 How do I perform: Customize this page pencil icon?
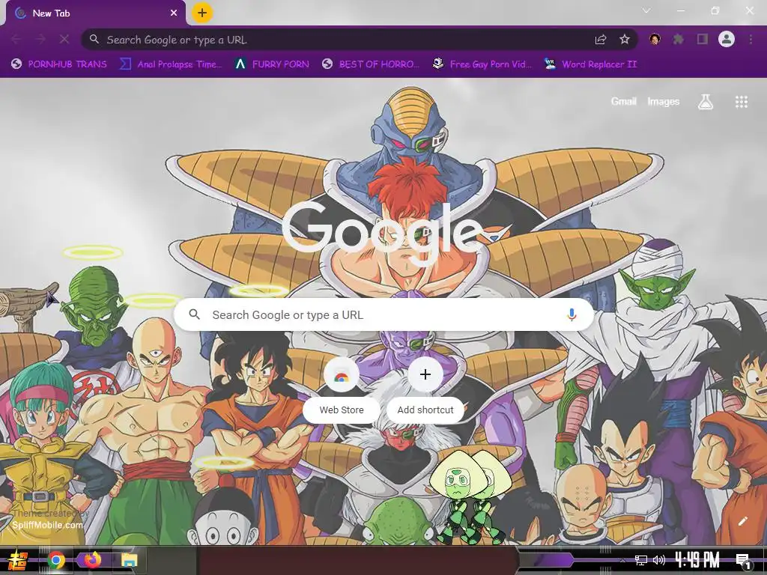pyautogui.click(x=742, y=521)
